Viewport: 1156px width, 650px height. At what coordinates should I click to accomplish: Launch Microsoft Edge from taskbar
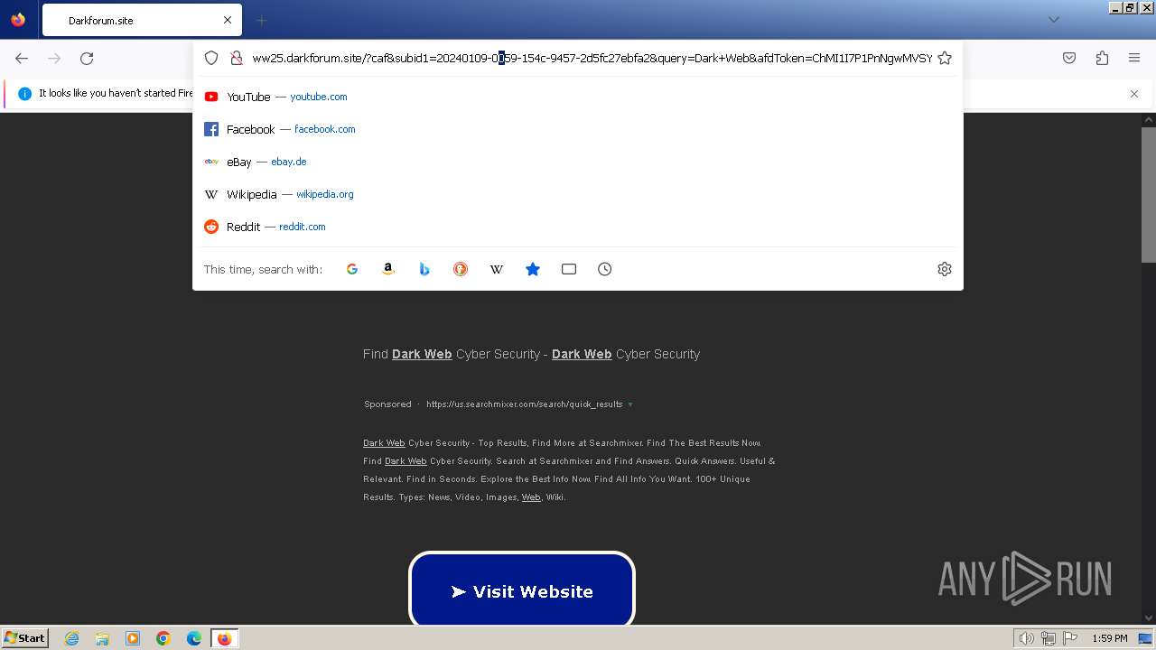tap(194, 638)
